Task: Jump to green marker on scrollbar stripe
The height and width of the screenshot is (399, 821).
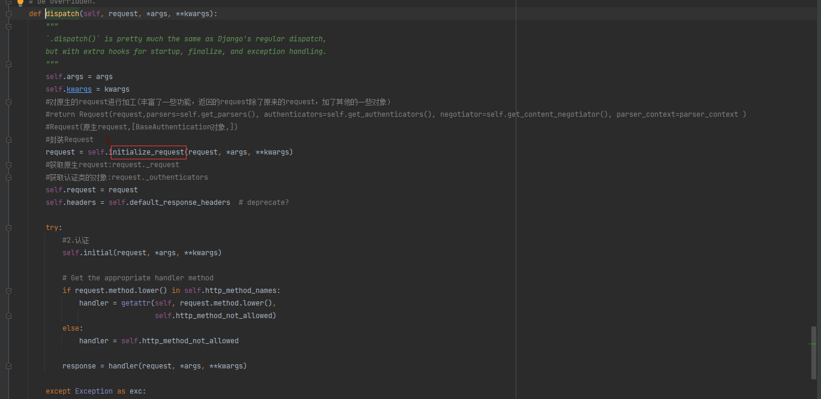Action: point(812,344)
